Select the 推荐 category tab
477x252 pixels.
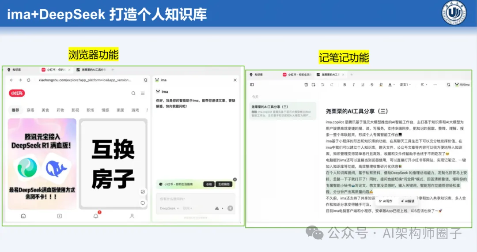(x=15, y=110)
